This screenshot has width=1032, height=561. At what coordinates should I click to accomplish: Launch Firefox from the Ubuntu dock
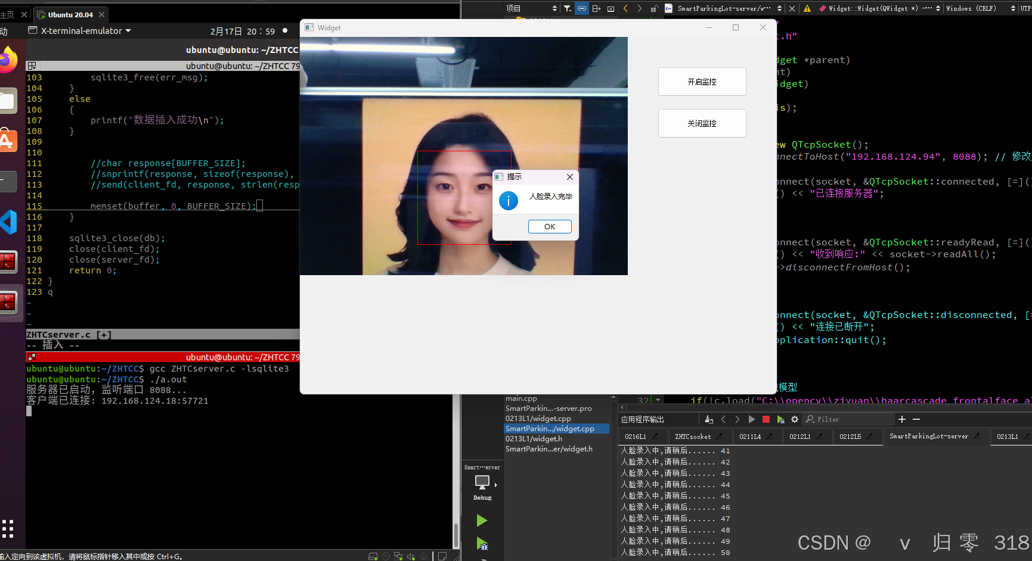(x=8, y=60)
